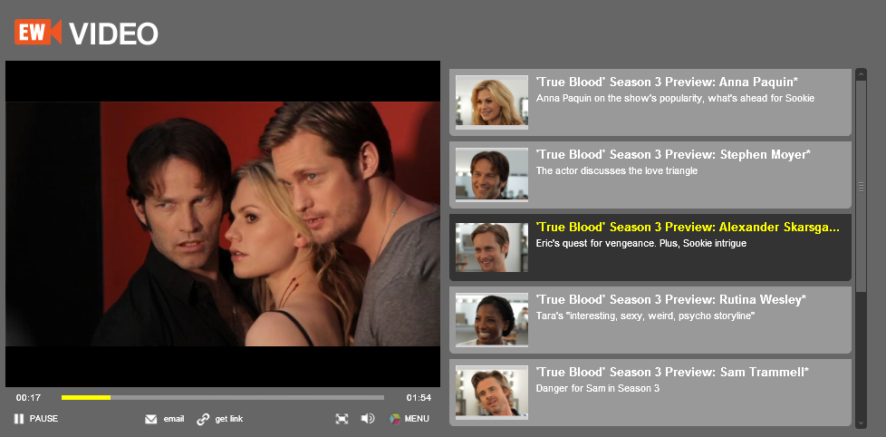Click the yellow video progress bar
Image resolution: width=886 pixels, height=437 pixels.
(x=86, y=398)
